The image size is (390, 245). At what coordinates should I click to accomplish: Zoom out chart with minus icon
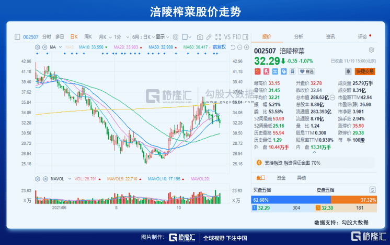[240, 47]
